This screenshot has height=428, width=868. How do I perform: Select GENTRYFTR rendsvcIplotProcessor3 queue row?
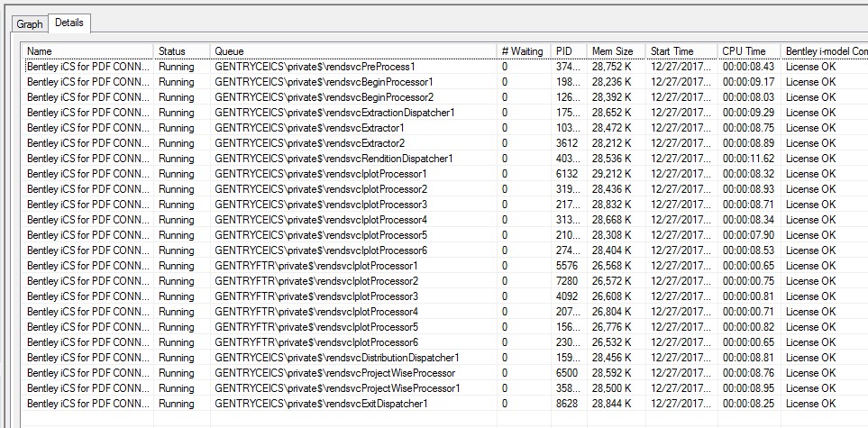tap(445, 296)
